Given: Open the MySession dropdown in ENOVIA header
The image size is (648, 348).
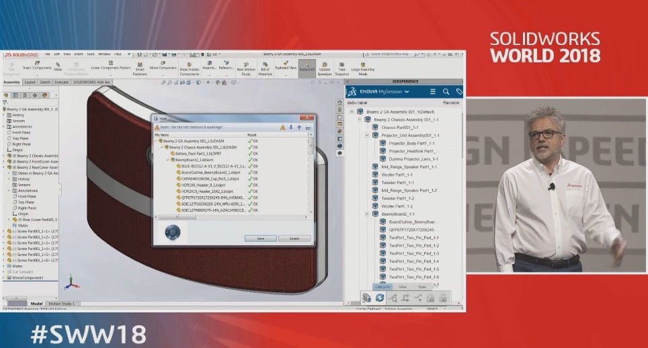Looking at the screenshot, I should coord(407,91).
